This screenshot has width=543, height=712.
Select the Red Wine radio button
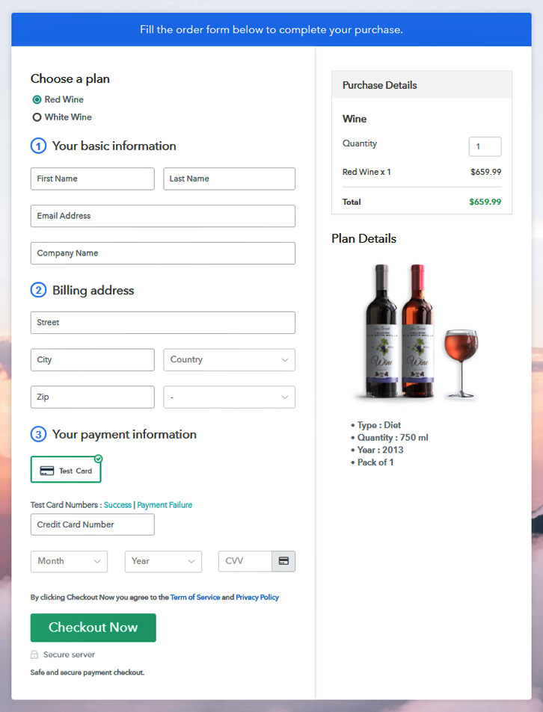(37, 99)
